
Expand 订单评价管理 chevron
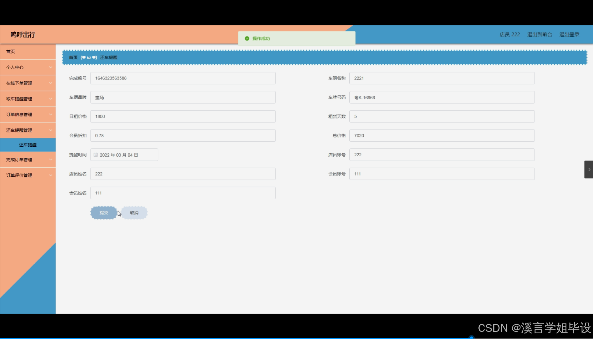click(51, 176)
